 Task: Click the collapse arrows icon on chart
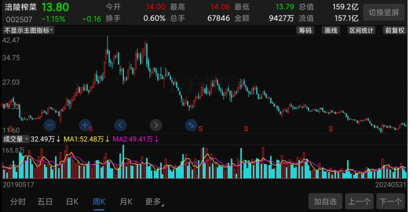[191, 125]
